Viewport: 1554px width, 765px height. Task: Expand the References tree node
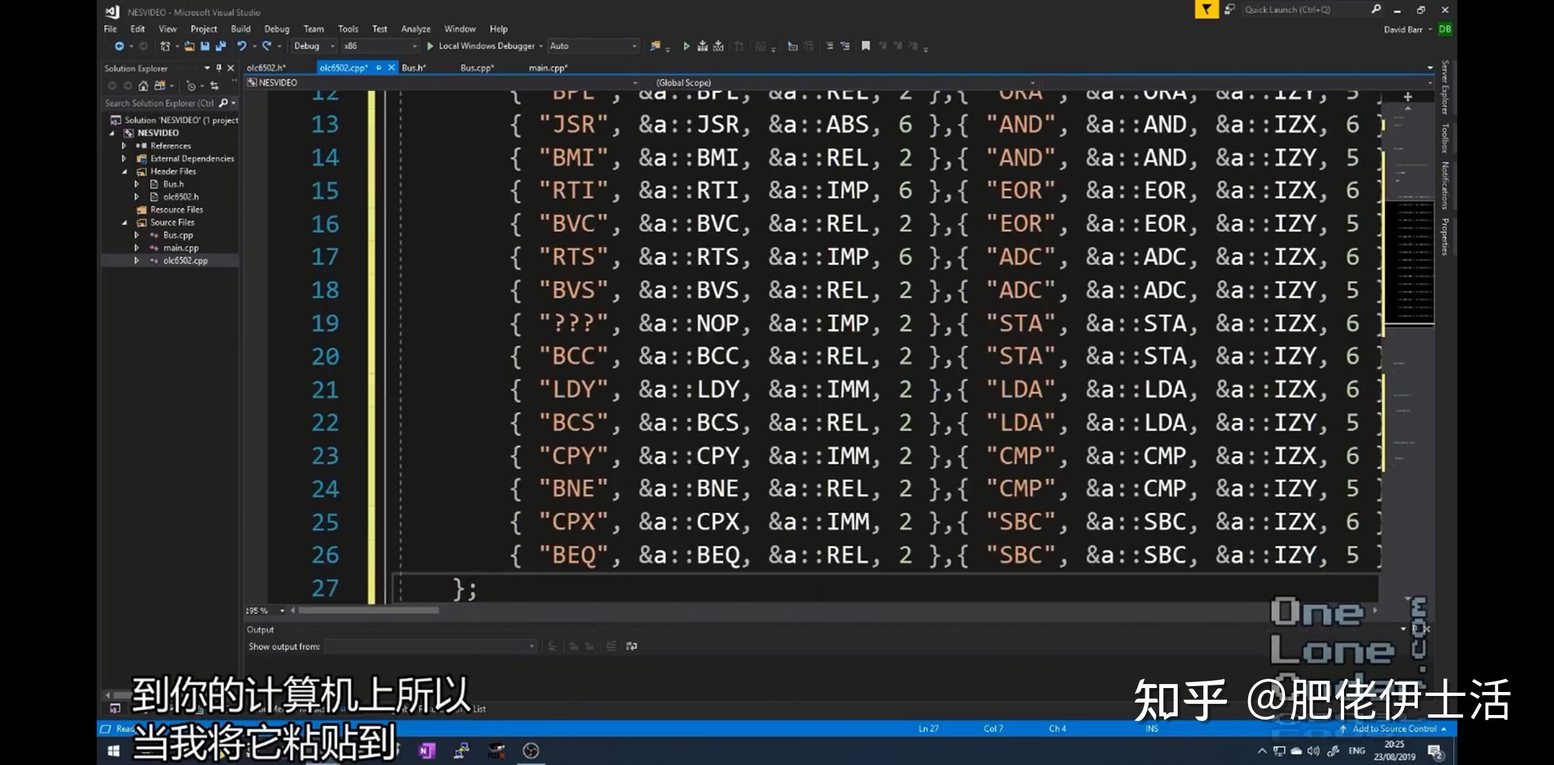coord(124,146)
